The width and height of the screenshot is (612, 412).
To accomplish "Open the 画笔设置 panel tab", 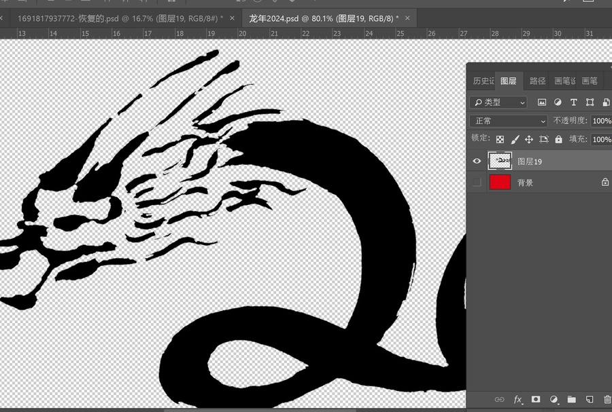I will click(564, 81).
